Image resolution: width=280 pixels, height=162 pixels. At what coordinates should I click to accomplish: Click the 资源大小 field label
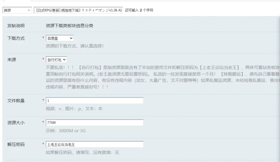(x=16, y=123)
